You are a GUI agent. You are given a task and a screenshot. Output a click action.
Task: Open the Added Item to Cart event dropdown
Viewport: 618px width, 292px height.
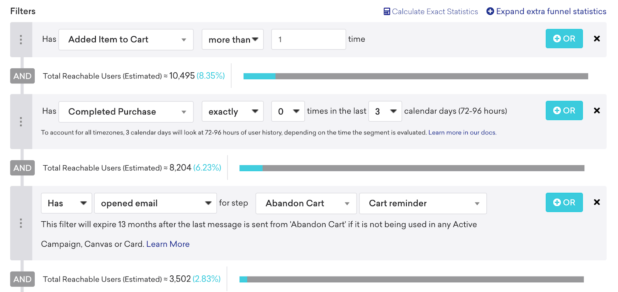coord(126,39)
